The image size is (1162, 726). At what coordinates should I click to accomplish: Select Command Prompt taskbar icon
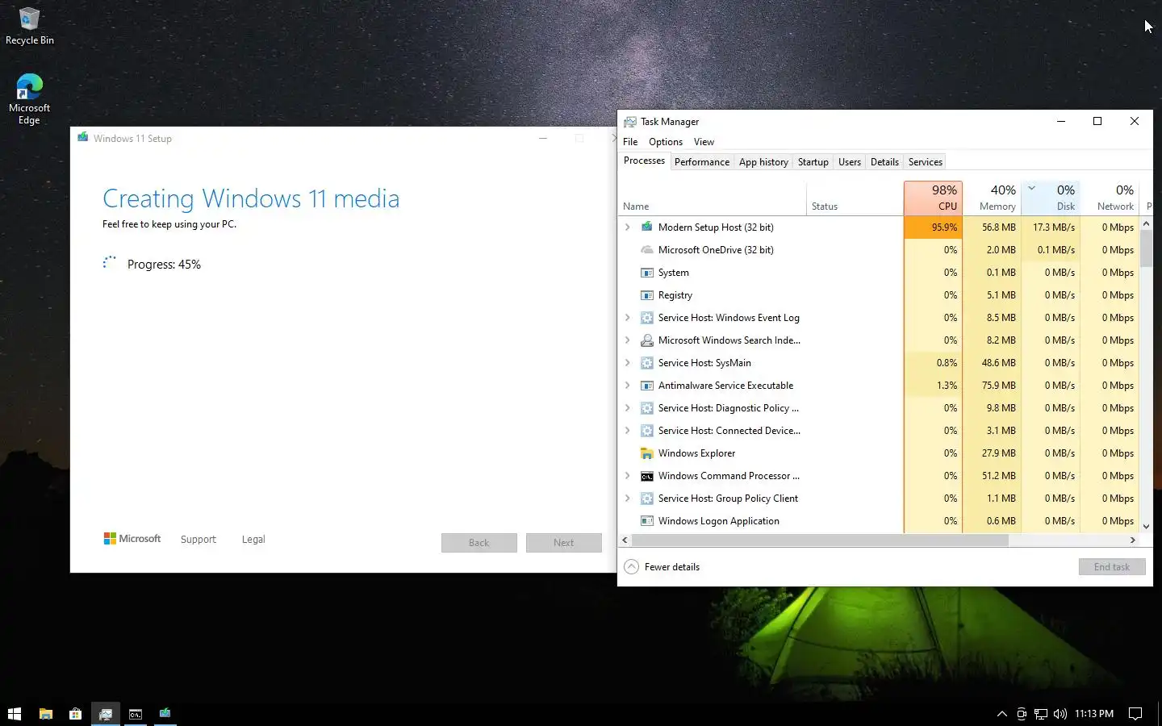[136, 713]
